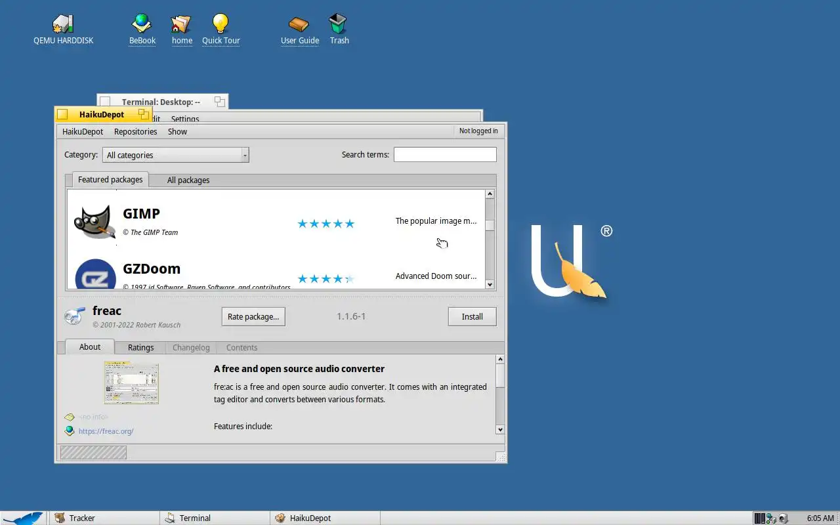
Task: Click in the Search terms field
Action: click(x=445, y=155)
